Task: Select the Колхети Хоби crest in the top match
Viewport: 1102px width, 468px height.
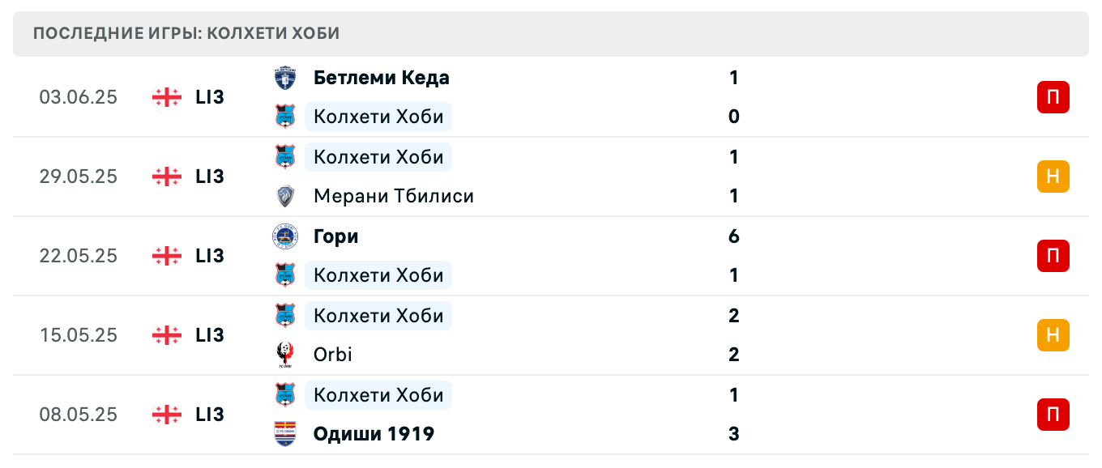Action: pos(285,116)
